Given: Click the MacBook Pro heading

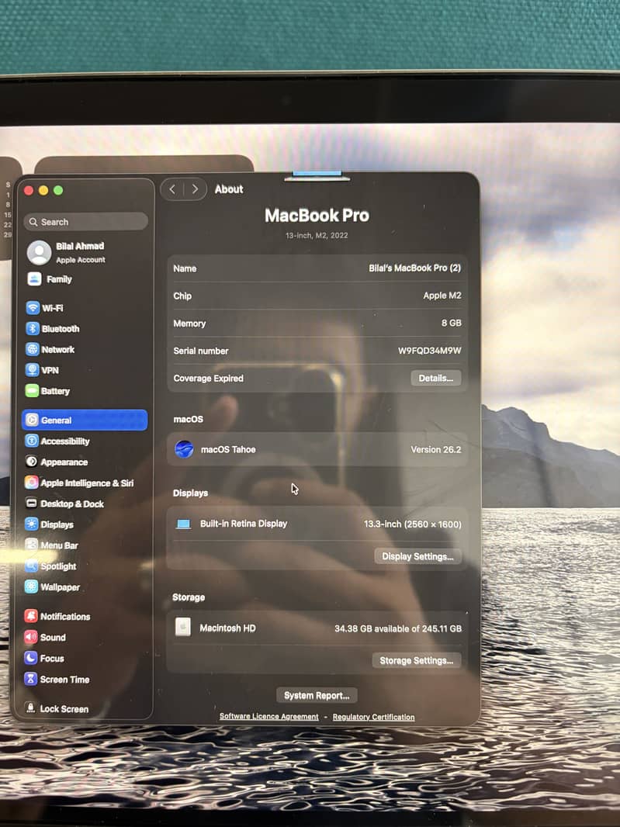Looking at the screenshot, I should [x=317, y=215].
